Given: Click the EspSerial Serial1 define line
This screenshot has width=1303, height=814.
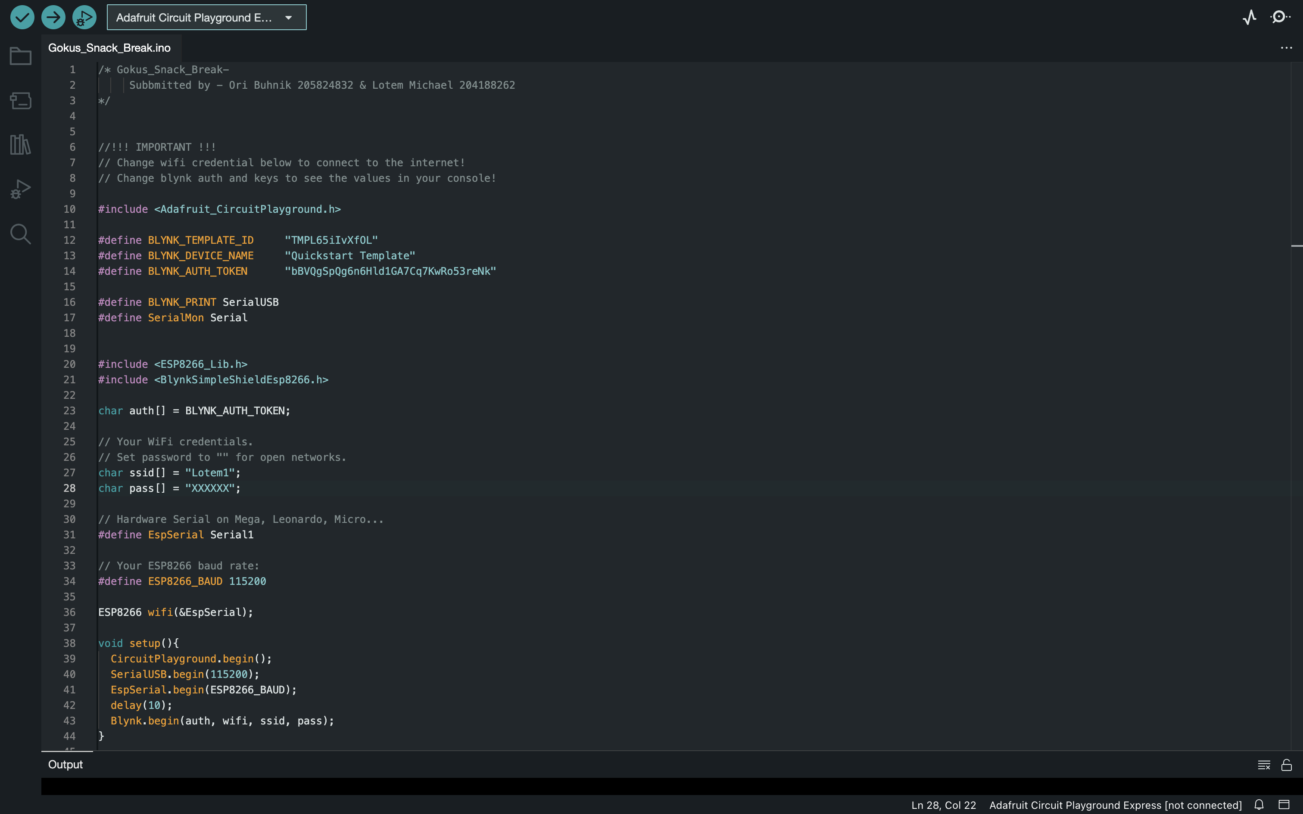Looking at the screenshot, I should 175,535.
